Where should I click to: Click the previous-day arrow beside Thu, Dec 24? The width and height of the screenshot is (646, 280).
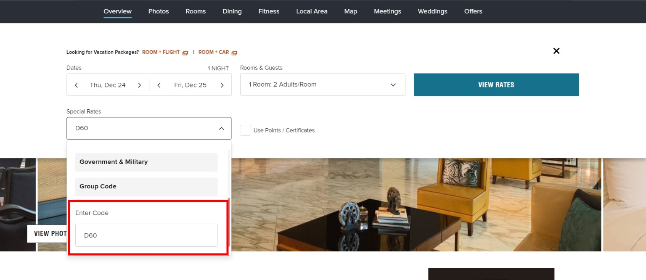(x=76, y=85)
